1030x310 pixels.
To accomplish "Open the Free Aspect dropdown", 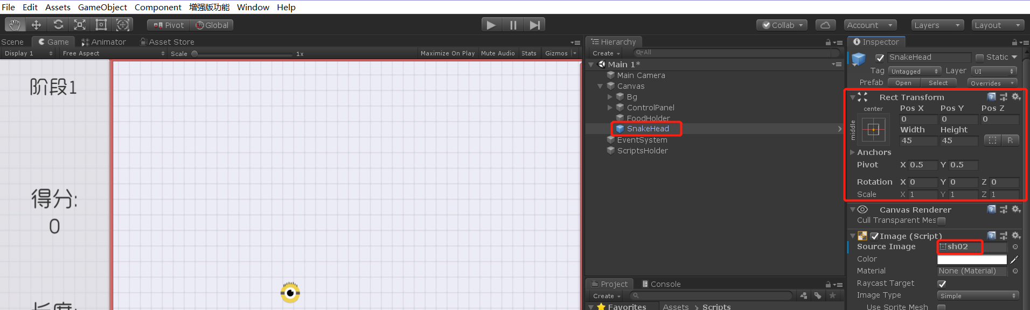I will coord(113,53).
